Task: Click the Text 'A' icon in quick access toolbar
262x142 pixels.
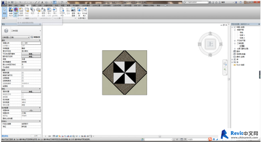Action: click(x=42, y=2)
